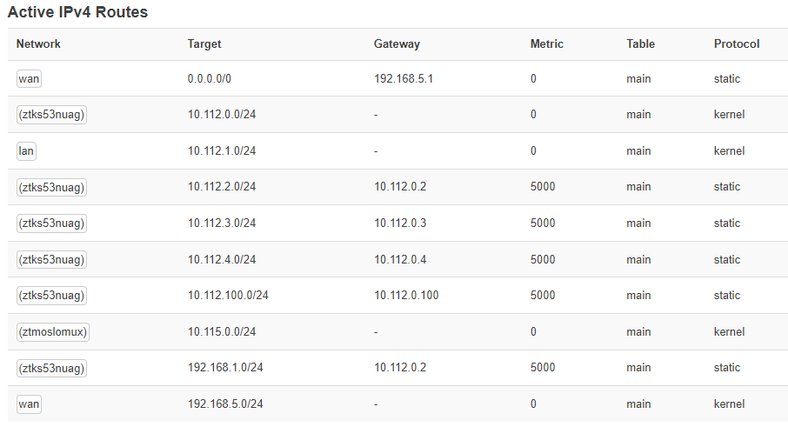Click the lan network badge

26,150
